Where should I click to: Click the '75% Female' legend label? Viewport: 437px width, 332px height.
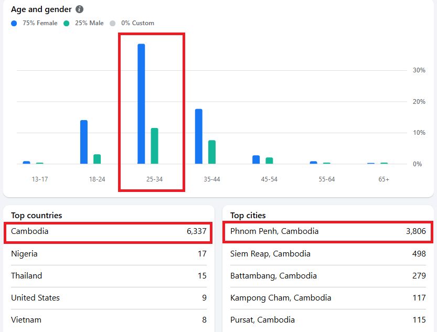tap(40, 23)
